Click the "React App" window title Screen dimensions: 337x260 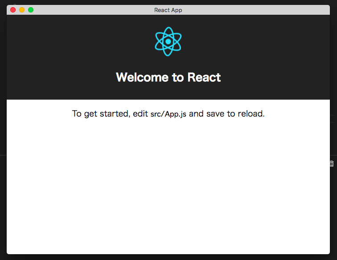168,10
